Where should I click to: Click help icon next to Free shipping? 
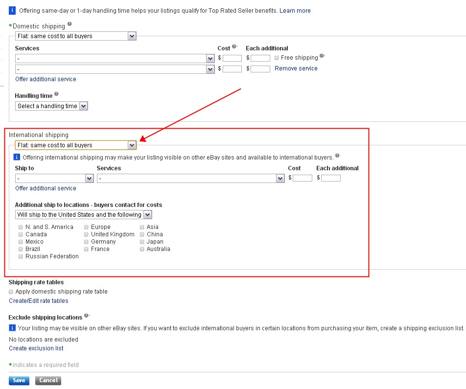click(x=322, y=56)
